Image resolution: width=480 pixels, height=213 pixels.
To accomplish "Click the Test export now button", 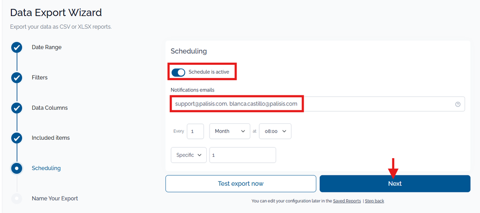I will tap(240, 183).
